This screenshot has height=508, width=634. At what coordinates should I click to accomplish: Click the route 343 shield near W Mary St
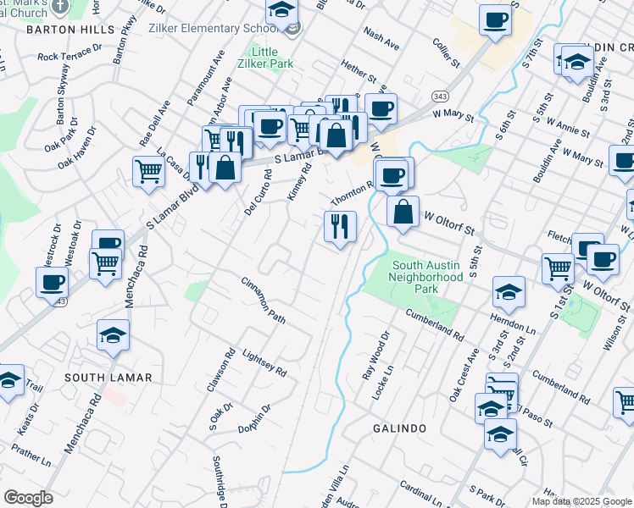(x=440, y=97)
